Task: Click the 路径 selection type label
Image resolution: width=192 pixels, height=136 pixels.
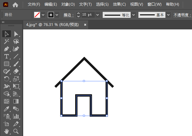Action: tap(8, 15)
